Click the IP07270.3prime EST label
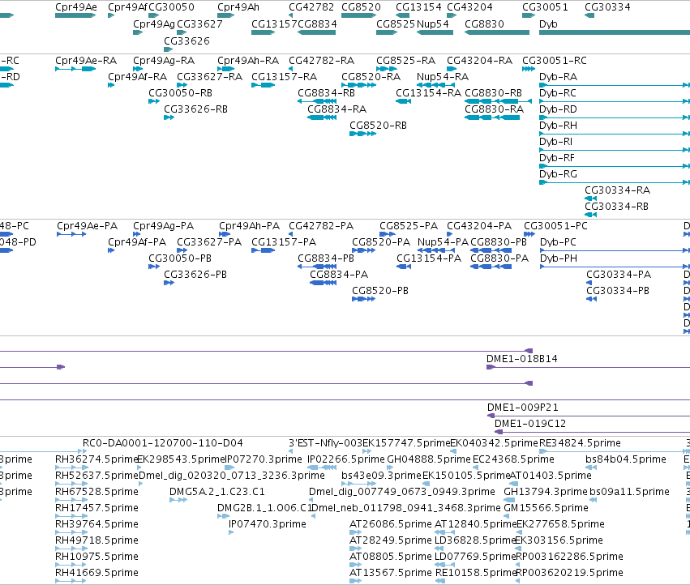This screenshot has height=585, width=690. (x=264, y=459)
